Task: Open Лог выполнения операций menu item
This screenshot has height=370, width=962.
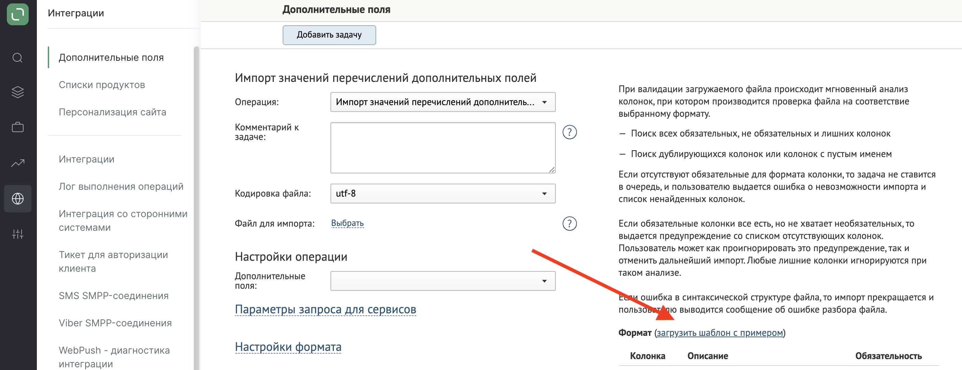Action: [121, 186]
